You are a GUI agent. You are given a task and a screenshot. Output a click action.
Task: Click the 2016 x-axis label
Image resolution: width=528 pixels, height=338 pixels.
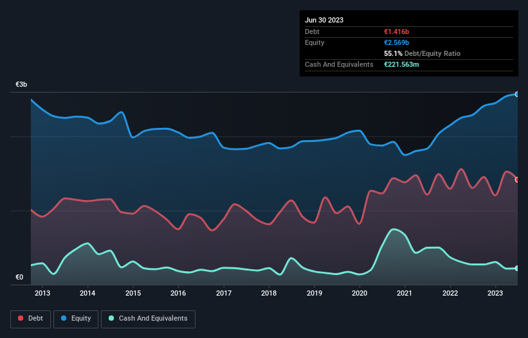[178, 293]
